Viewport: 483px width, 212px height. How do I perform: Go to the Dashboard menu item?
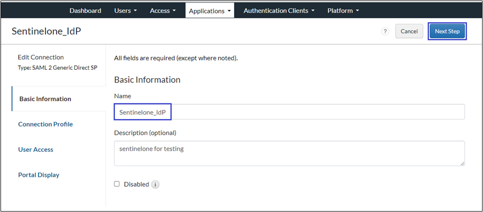click(85, 10)
